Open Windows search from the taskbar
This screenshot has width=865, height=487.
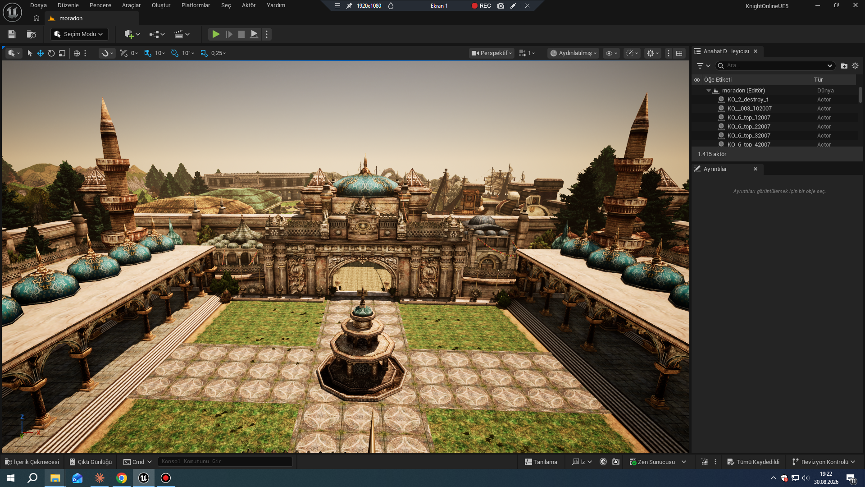click(32, 478)
